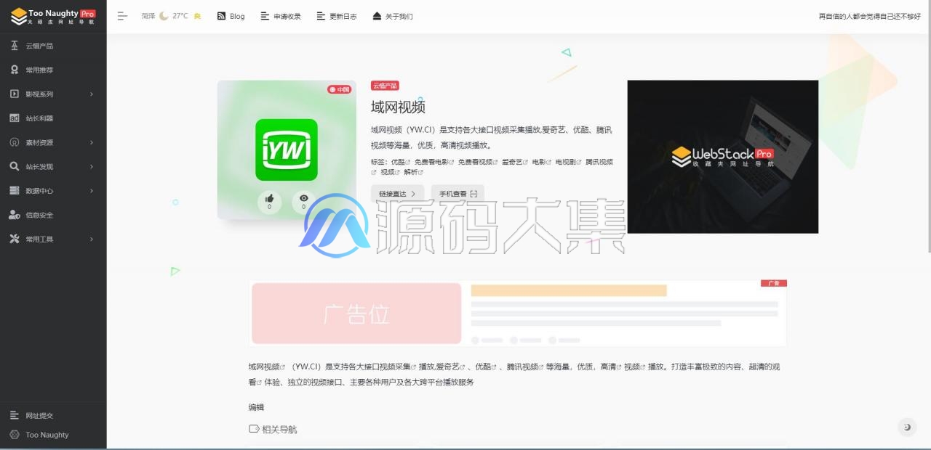Open the Too Naughty Pro logo
Screen dimensions: 931x450
[x=53, y=16]
